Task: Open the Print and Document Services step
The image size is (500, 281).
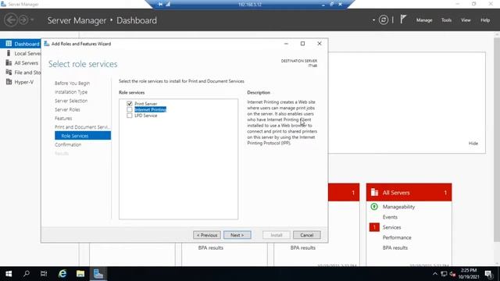Action: (82, 127)
